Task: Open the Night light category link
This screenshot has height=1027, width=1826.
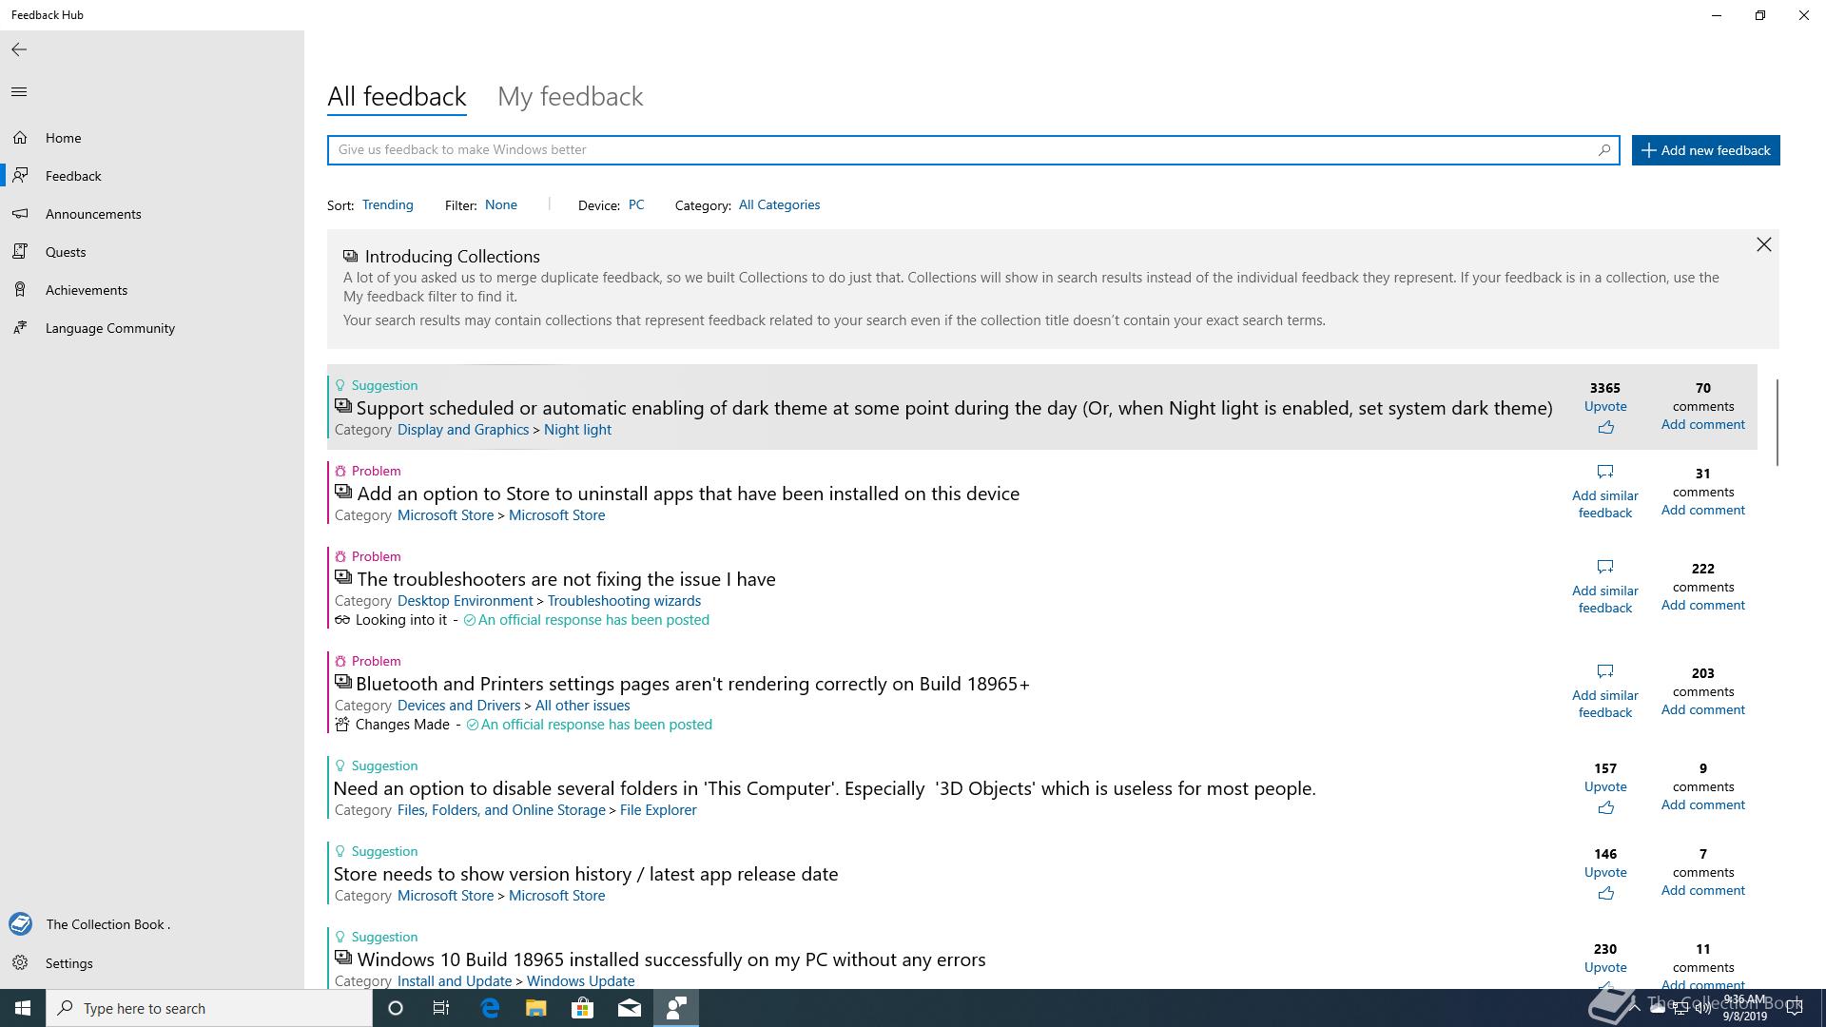Action: [577, 430]
